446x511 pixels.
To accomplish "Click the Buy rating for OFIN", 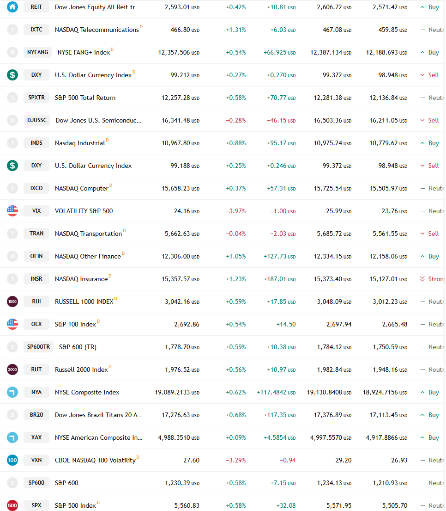I will tap(430, 257).
